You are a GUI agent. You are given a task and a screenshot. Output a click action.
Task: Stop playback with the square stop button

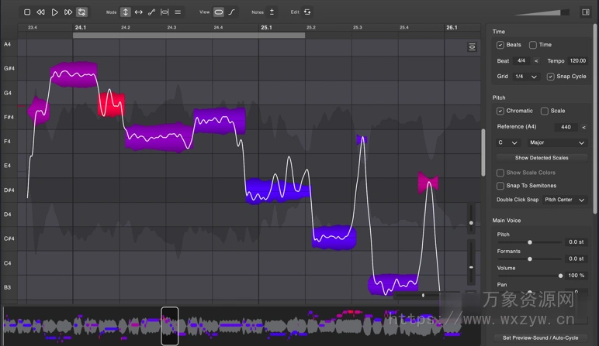pos(27,12)
